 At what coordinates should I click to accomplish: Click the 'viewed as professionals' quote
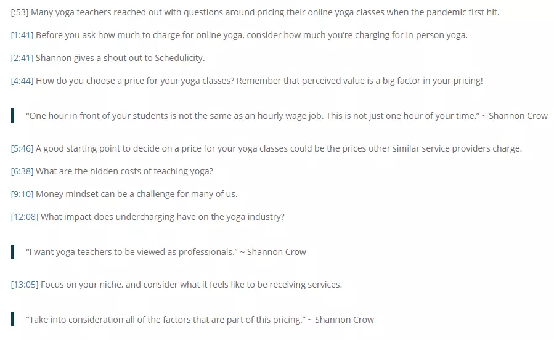(166, 252)
